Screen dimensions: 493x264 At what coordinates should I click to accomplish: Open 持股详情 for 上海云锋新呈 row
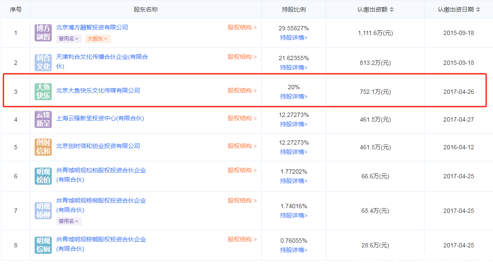click(294, 124)
